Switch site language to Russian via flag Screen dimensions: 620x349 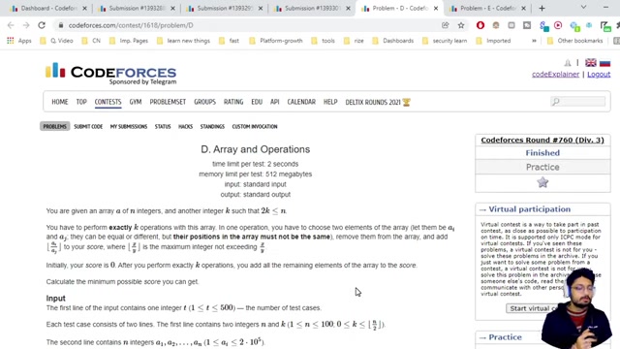click(x=604, y=62)
